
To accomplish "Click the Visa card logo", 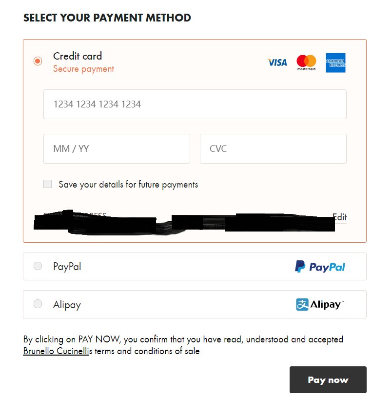I will coord(277,63).
